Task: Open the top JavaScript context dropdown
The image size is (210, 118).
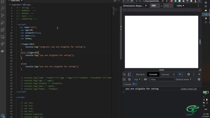Action: tap(137, 79)
